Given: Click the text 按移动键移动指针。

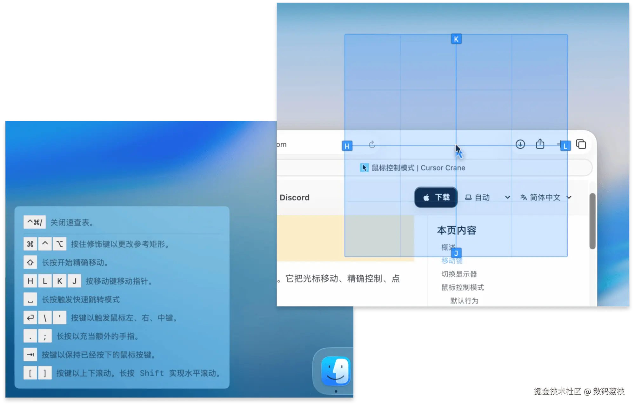Looking at the screenshot, I should point(120,281).
